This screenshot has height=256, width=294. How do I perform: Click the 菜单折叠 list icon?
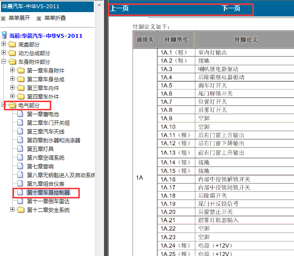39,18
